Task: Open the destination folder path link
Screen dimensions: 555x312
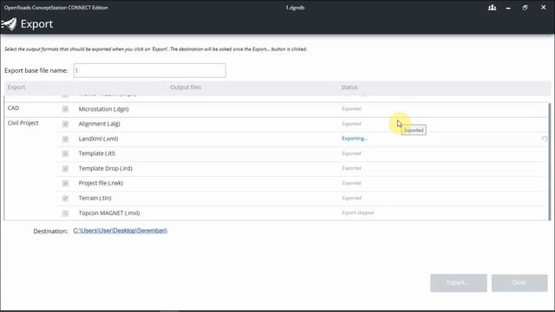Action: [120, 231]
